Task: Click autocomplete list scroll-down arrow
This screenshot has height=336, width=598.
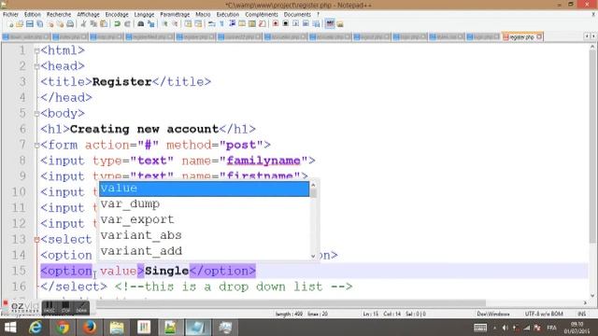Action: pyautogui.click(x=313, y=256)
